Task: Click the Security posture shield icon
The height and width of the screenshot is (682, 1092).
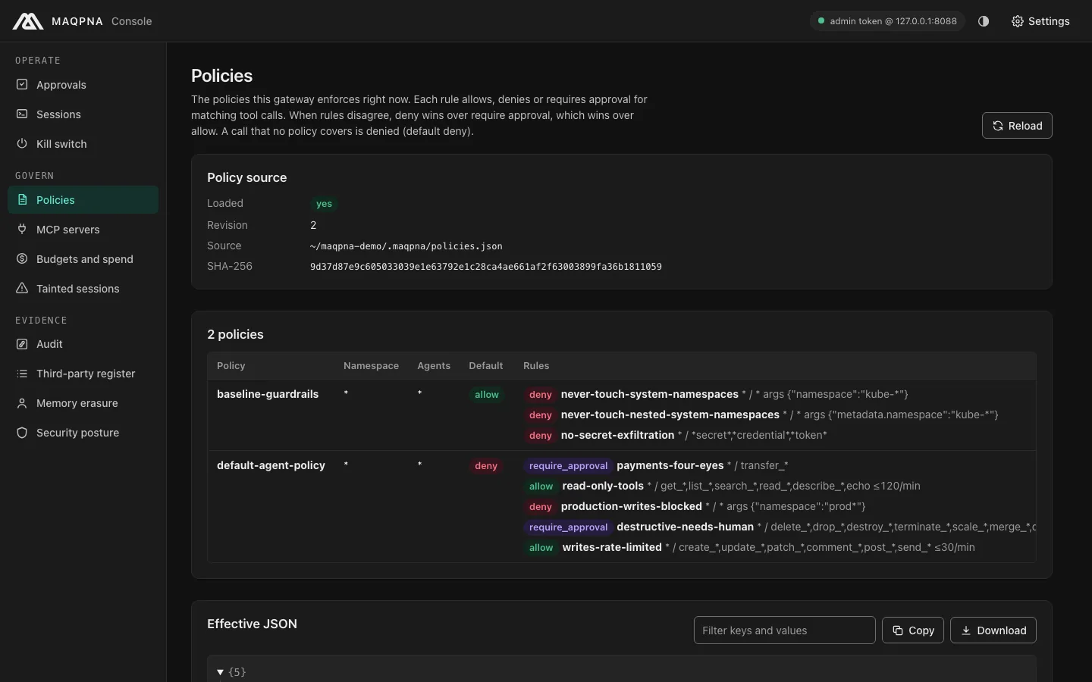Action: coord(22,432)
